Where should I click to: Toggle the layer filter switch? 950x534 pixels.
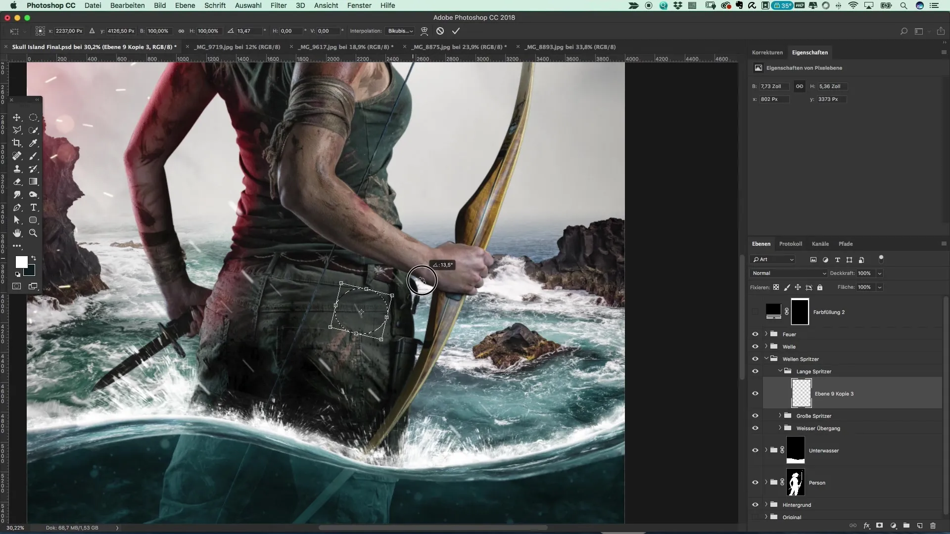tap(881, 259)
